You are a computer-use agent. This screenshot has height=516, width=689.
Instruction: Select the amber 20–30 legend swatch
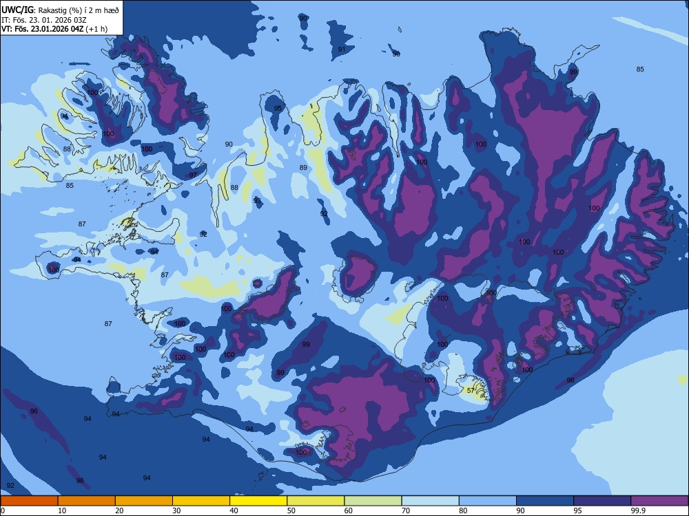[x=144, y=501]
